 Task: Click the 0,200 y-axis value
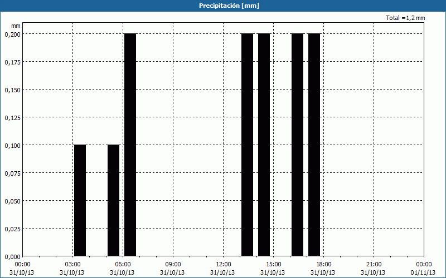(12, 34)
